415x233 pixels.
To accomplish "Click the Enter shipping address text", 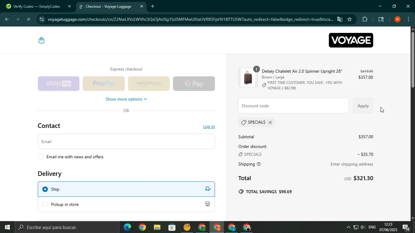I will pos(352,164).
